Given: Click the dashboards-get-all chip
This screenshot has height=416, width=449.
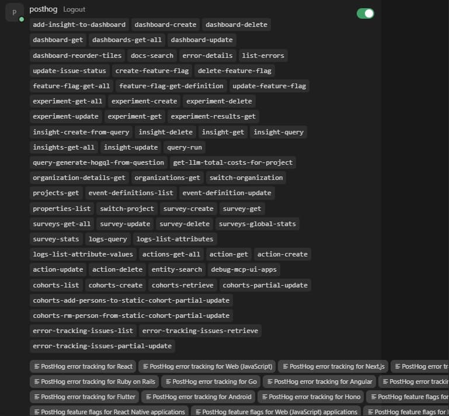Looking at the screenshot, I should pos(127,40).
